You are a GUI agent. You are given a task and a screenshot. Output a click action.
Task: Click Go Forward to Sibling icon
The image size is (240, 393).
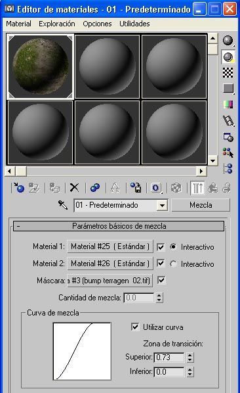[226, 188]
